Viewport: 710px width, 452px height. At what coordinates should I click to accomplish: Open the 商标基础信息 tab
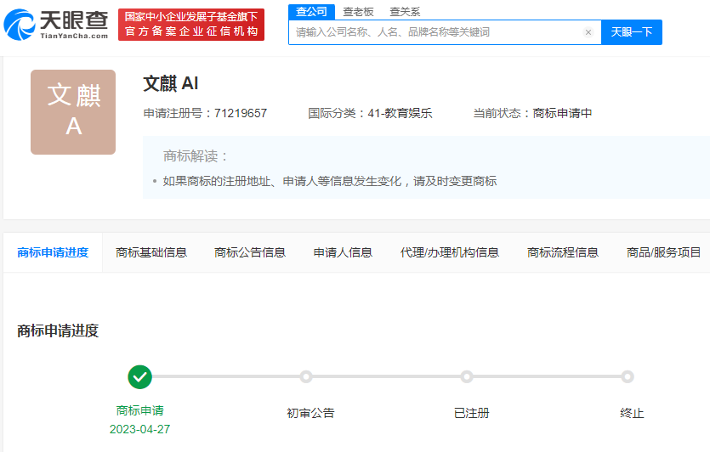pyautogui.click(x=151, y=252)
